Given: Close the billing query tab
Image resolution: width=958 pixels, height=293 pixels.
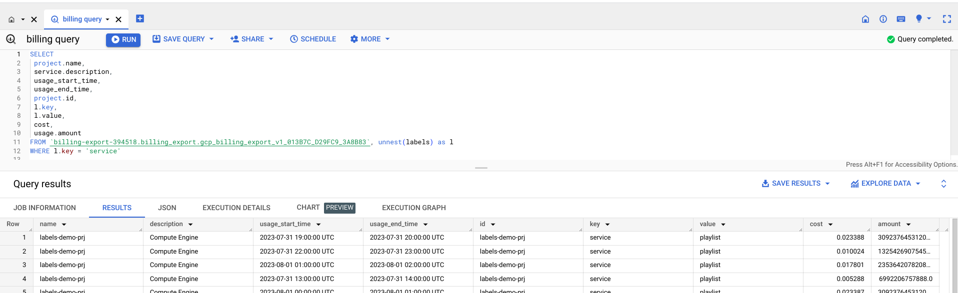Looking at the screenshot, I should point(118,19).
